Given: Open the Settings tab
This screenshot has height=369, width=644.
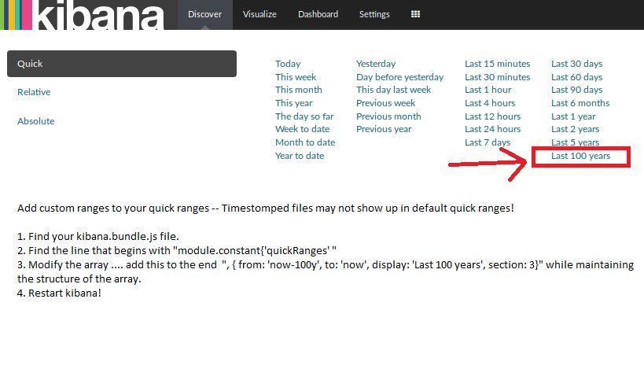Looking at the screenshot, I should (374, 14).
